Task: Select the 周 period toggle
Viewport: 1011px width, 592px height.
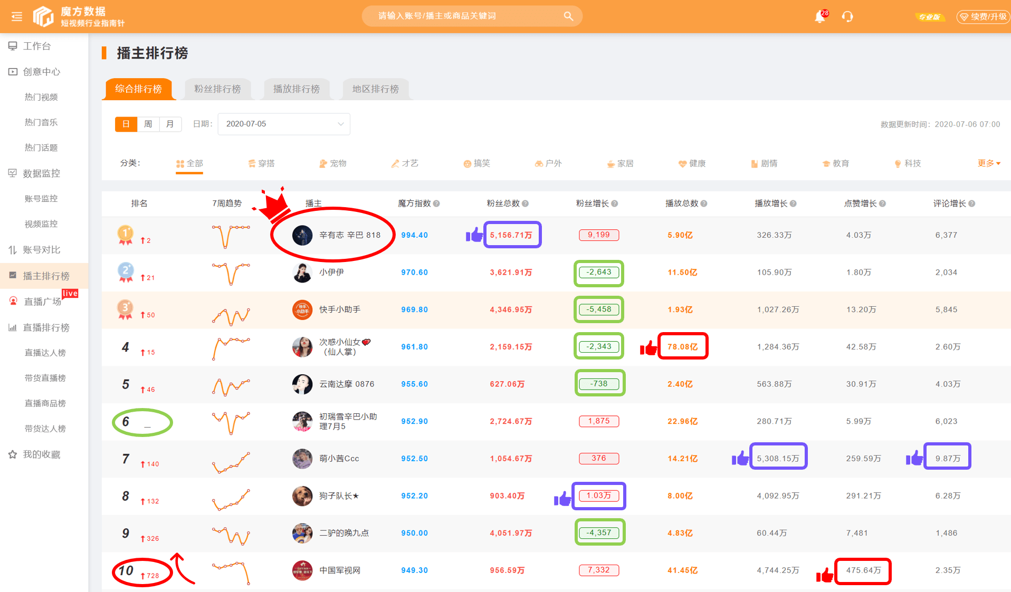Action: [148, 124]
